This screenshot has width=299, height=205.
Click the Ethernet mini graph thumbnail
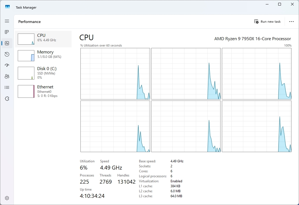click(x=26, y=91)
